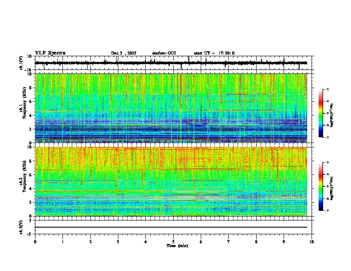The image size is (351, 271).
Task: Click time axis tick label "5"
Action: [173, 242]
